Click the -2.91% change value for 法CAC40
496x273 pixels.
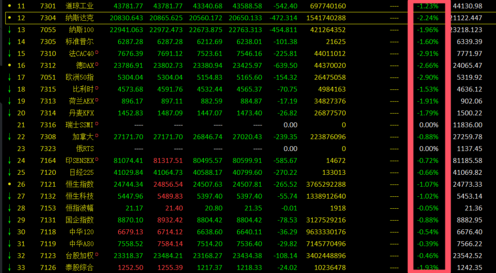(427, 54)
